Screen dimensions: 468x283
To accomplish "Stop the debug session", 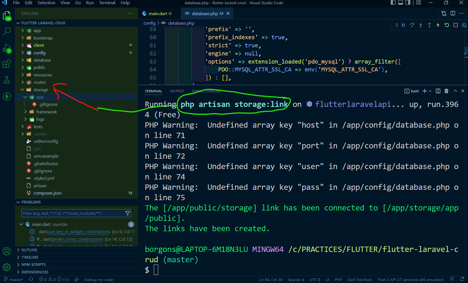I will pos(456,25).
